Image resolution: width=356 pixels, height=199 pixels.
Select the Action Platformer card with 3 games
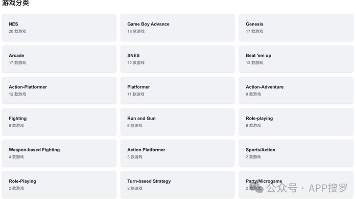(x=178, y=153)
